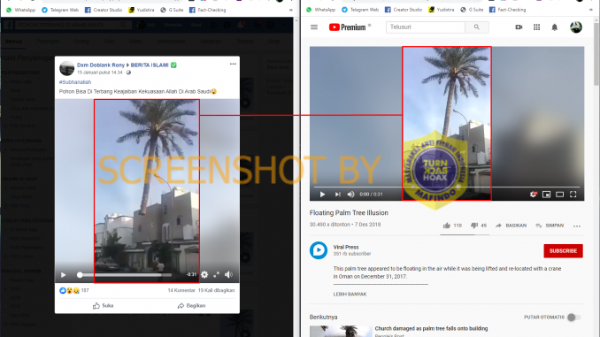Open Yudistira bookmark in left browser
The height and width of the screenshot is (337, 600).
[142, 10]
